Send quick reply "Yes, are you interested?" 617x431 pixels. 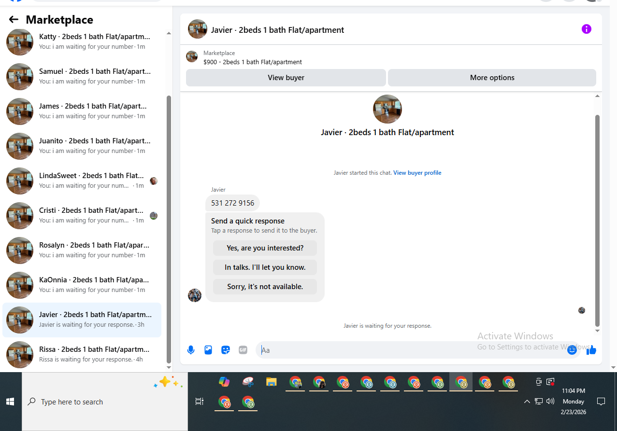point(265,248)
